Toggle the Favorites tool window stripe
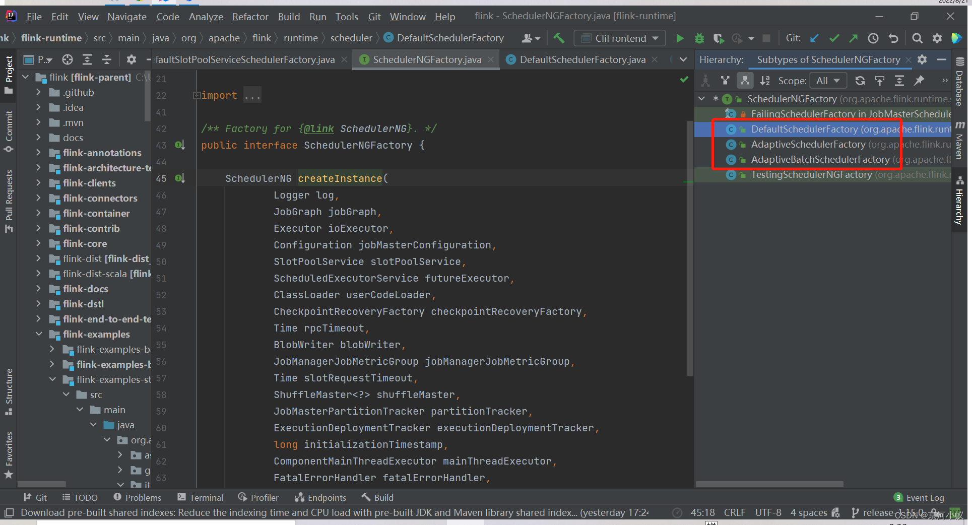The width and height of the screenshot is (972, 525). coord(9,455)
